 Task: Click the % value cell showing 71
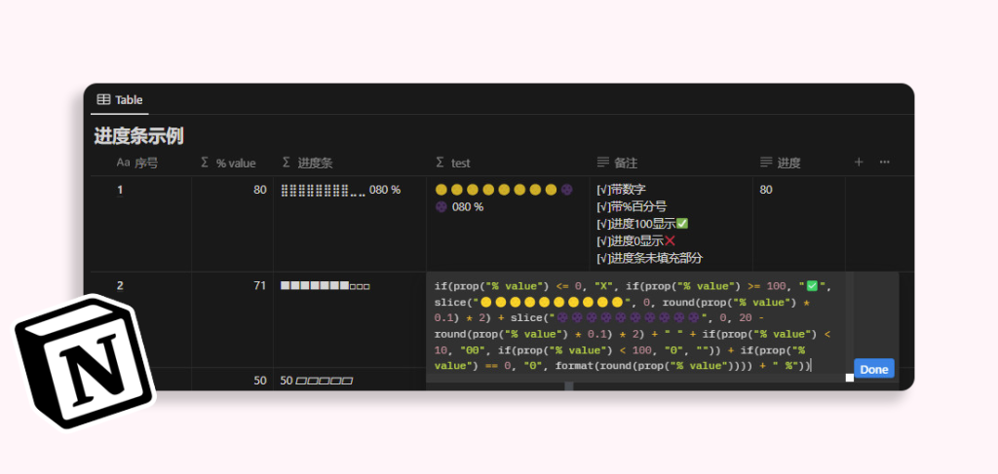(x=232, y=319)
